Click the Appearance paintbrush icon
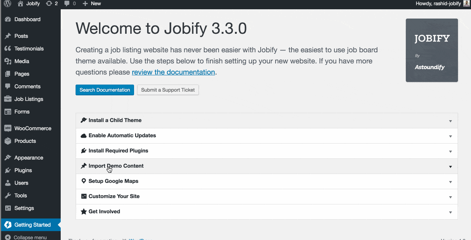The image size is (471, 240). pos(7,158)
